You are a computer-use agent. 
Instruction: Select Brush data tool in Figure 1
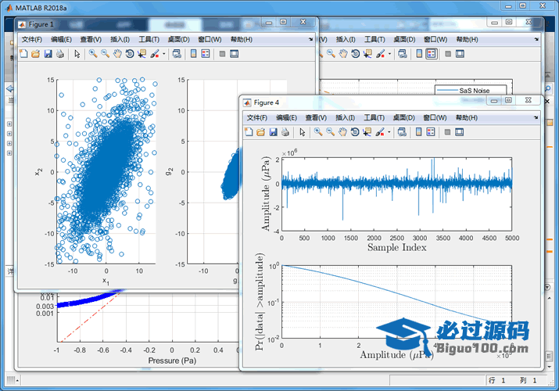[154, 54]
